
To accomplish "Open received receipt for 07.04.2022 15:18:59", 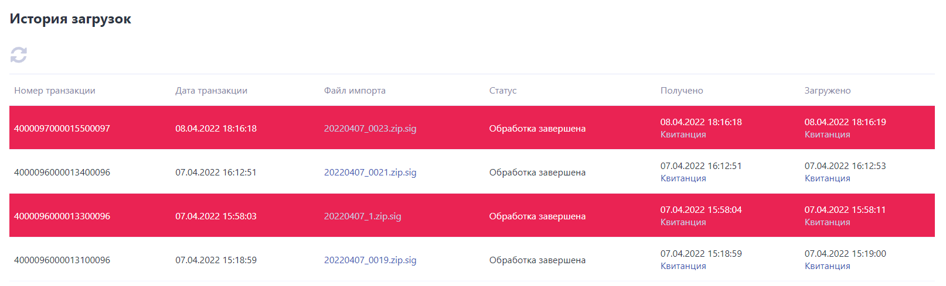I will click(683, 266).
